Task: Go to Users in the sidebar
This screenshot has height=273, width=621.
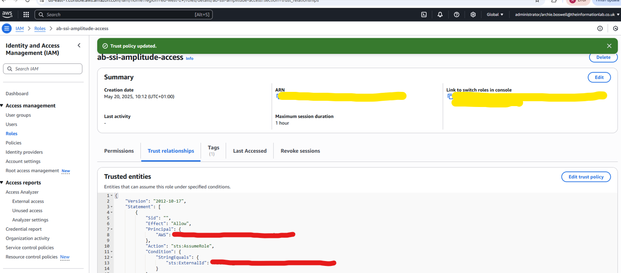Action: [12, 124]
